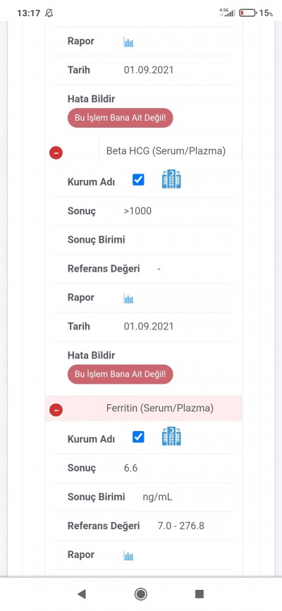Tap hospital building icon in Ferritin row
The image size is (282, 611).
pos(171,437)
